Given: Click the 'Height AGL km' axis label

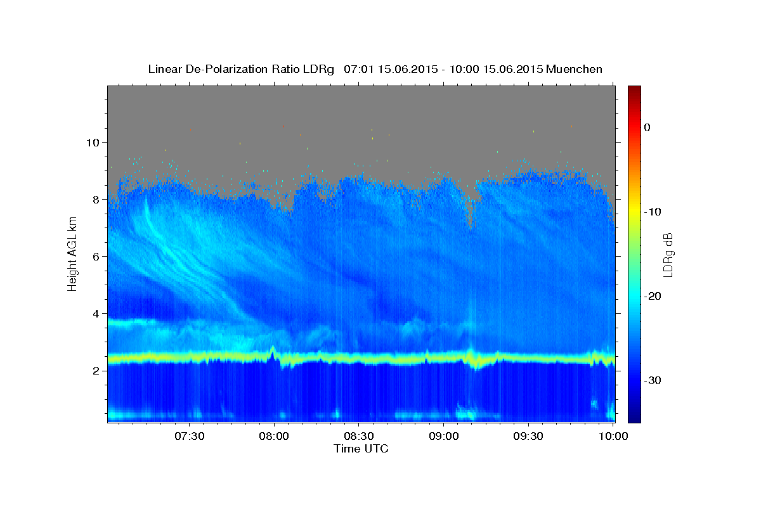Looking at the screenshot, I should coord(73,253).
